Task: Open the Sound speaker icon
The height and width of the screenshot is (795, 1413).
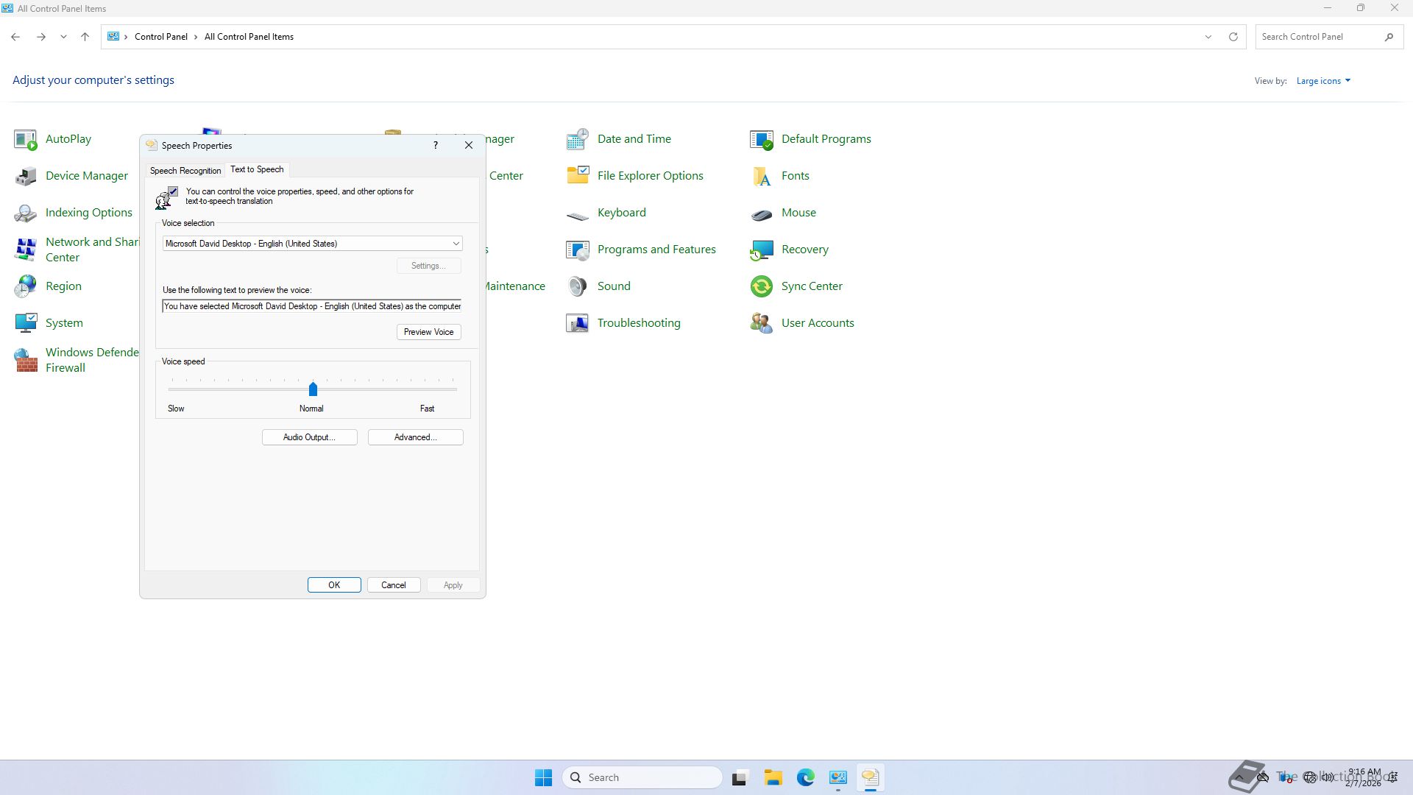Action: [577, 286]
